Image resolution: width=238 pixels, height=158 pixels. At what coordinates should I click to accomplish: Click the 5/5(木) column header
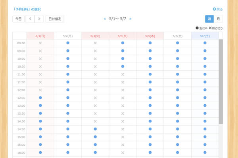click(150, 36)
